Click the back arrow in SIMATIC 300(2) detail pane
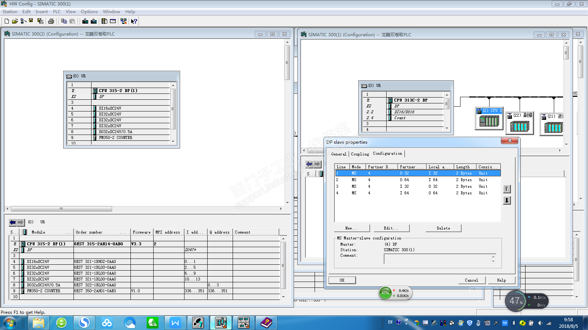Viewport: 588px width, 330px height. coord(12,222)
